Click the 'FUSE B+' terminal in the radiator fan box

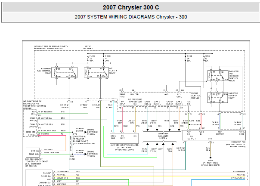(201, 133)
